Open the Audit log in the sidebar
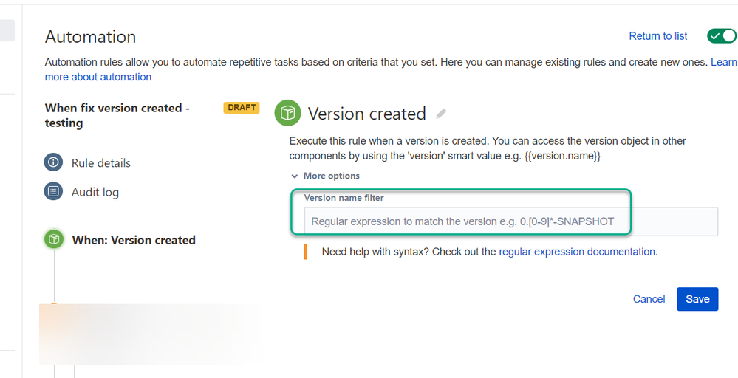This screenshot has width=738, height=378. tap(95, 192)
